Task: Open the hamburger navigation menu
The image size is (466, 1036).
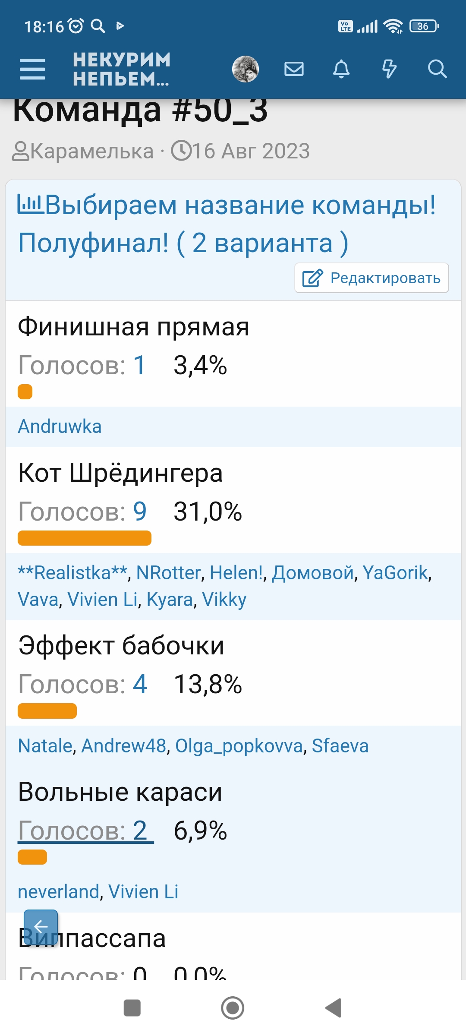Action: coord(32,69)
